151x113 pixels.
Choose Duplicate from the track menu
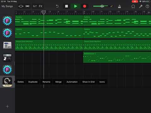click(x=33, y=82)
